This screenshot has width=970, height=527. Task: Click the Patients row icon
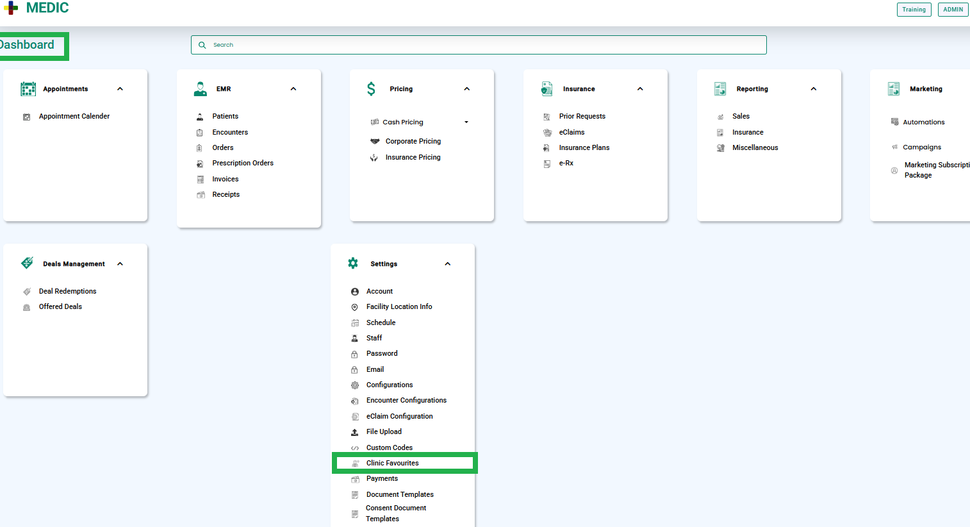pyautogui.click(x=200, y=117)
